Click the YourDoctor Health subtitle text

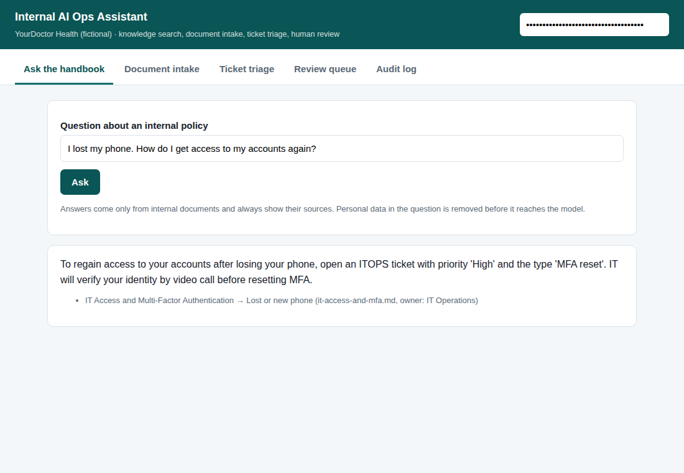click(177, 34)
